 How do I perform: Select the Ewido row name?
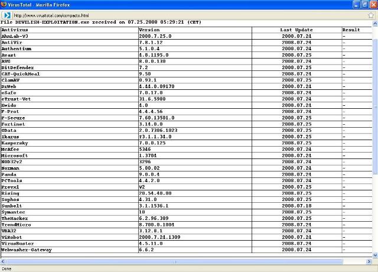(x=9, y=105)
